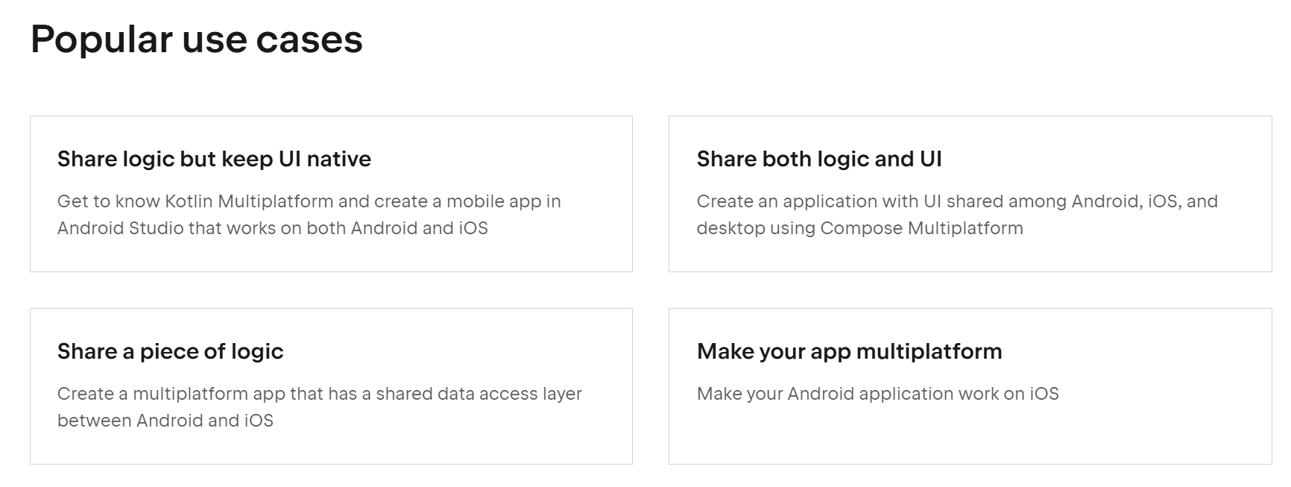
Task: Select the "Make your app multiplatform" title
Action: tap(849, 351)
